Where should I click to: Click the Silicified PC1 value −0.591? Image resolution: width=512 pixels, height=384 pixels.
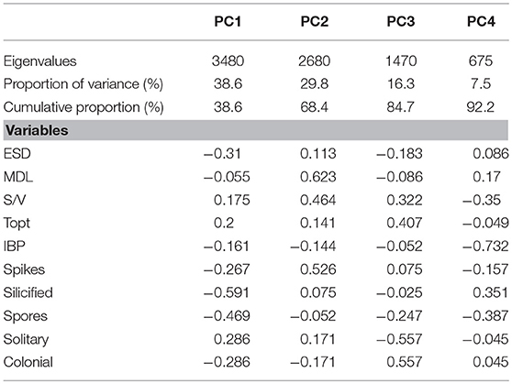coord(227,292)
